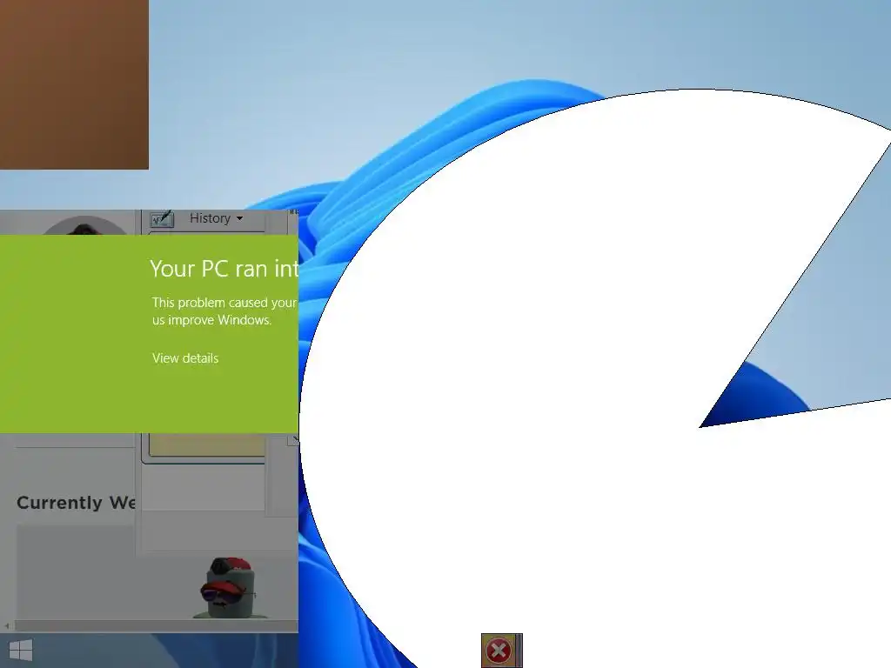Click the circular profile avatar picture
Screen dimensions: 891x668
coord(85,225)
